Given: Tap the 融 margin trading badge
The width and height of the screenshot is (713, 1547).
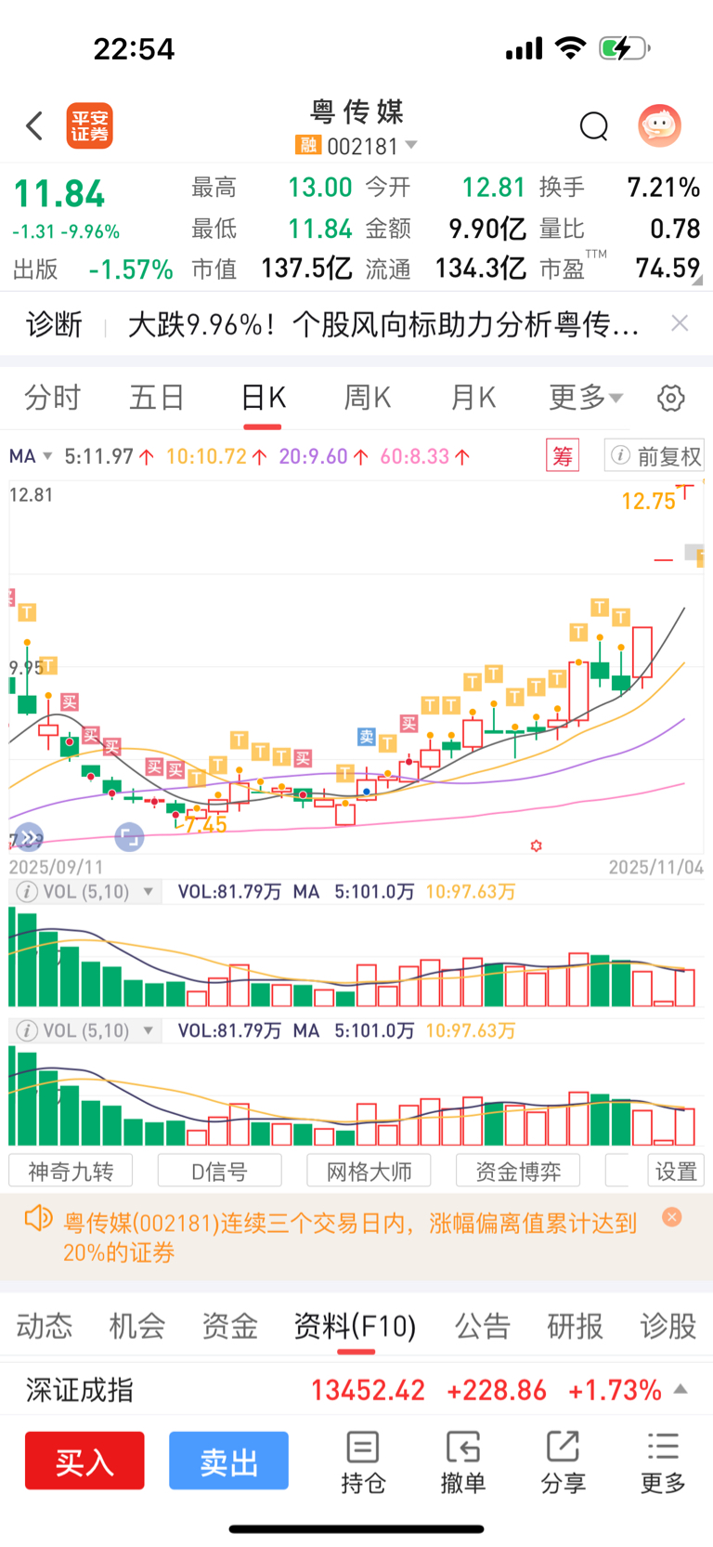Looking at the screenshot, I should [307, 145].
